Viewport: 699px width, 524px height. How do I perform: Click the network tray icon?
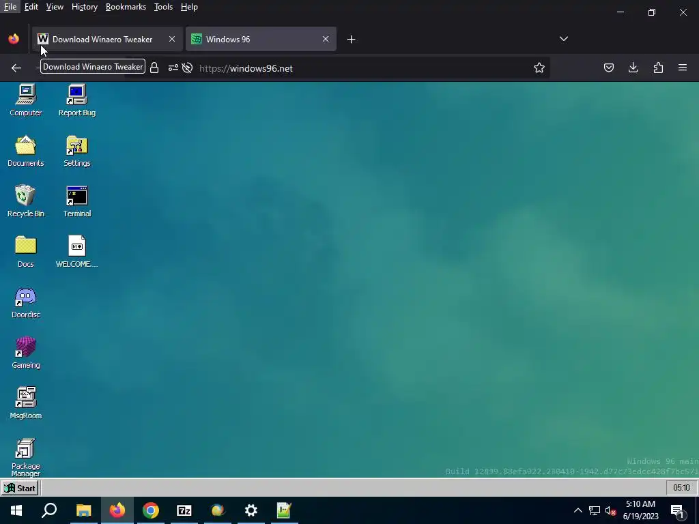595,510
